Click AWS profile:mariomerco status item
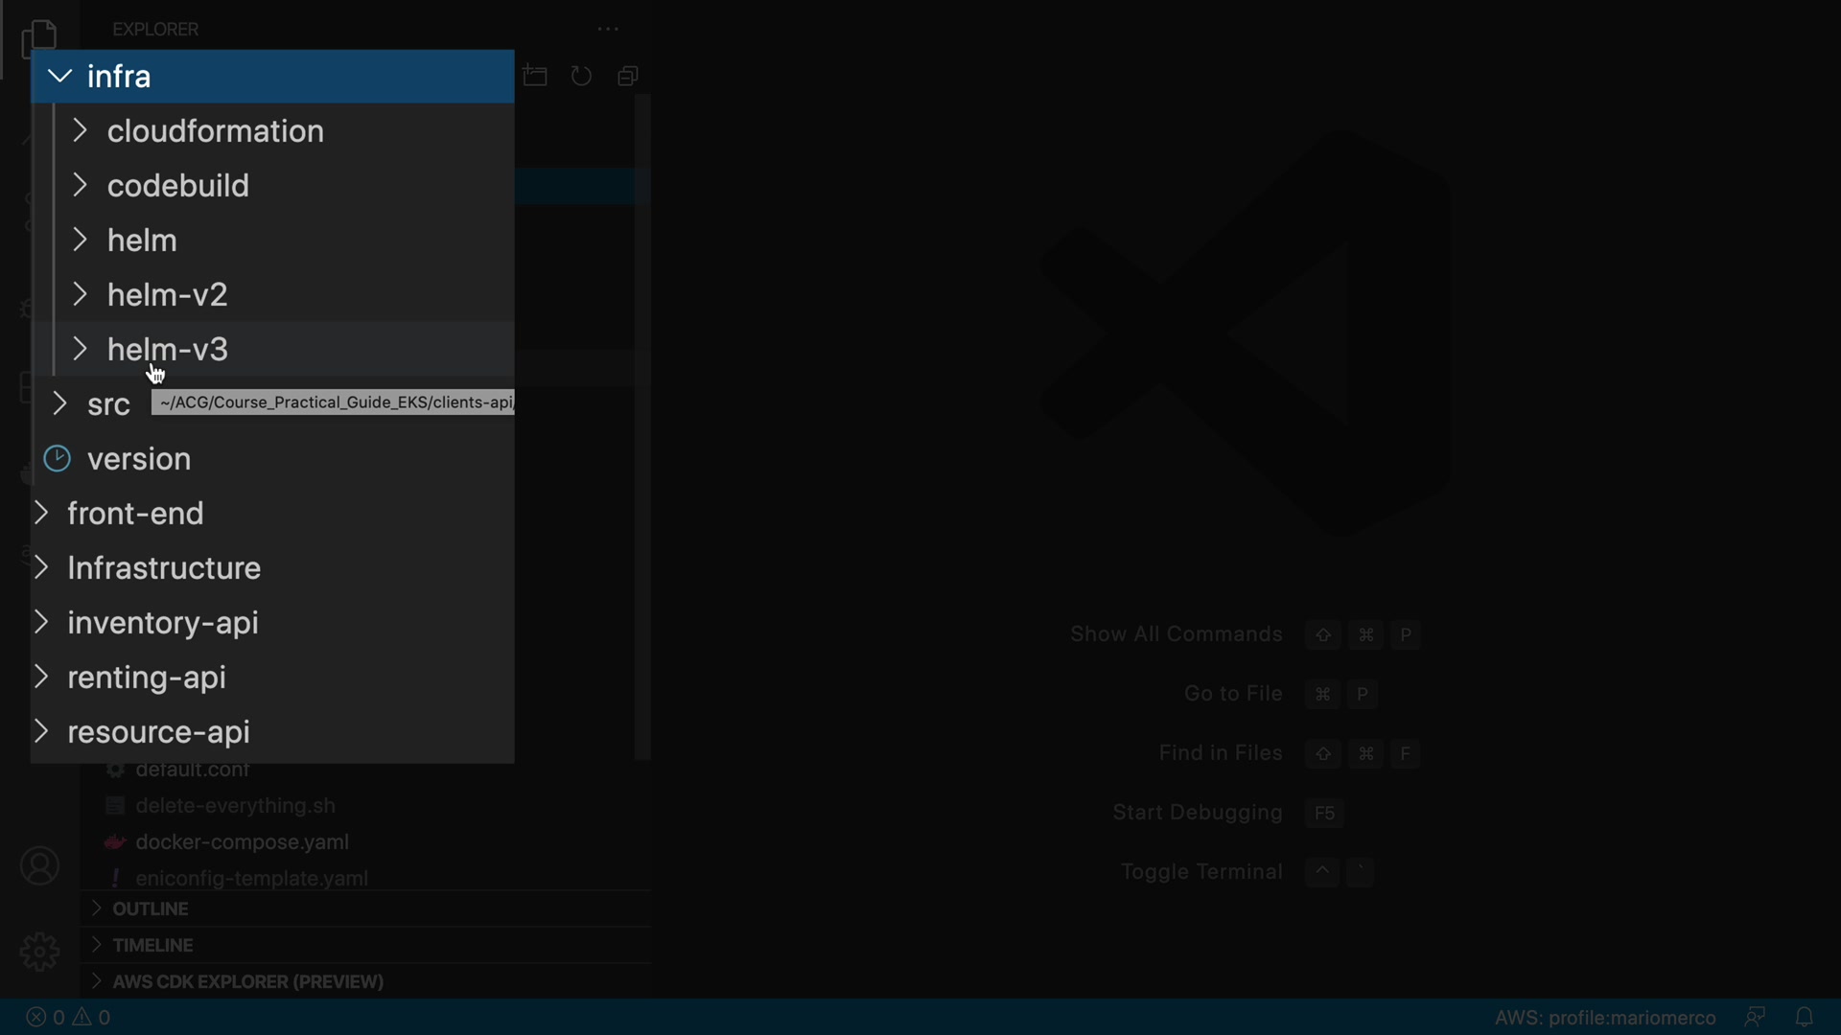 coord(1604,1017)
